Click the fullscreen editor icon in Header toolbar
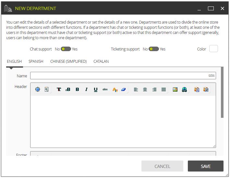 click(38, 89)
